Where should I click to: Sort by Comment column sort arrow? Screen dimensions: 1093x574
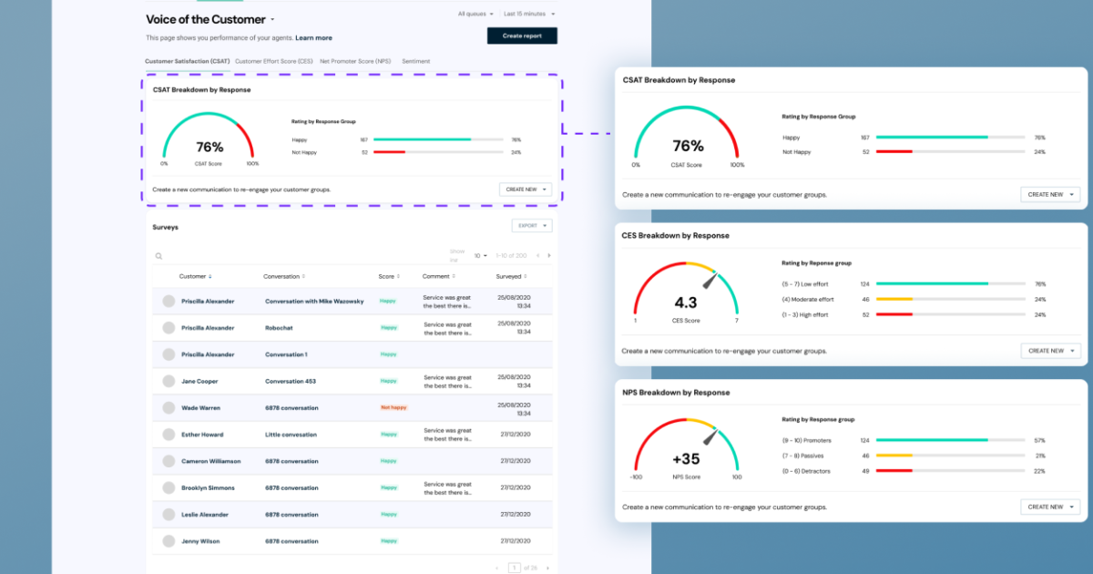pos(454,276)
